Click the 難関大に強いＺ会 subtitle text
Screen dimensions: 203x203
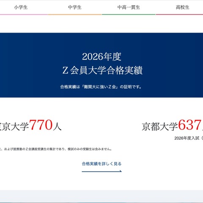click(x=101, y=87)
